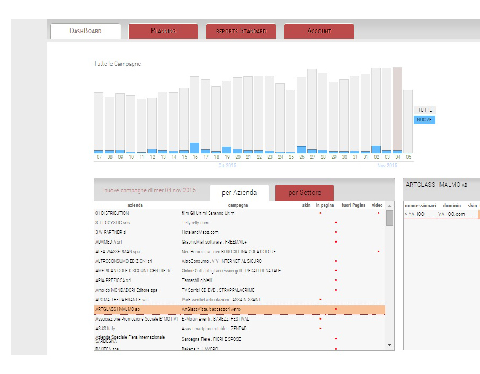Select the highlighted chart bar for 04
The width and height of the screenshot is (480, 374).
[397, 111]
